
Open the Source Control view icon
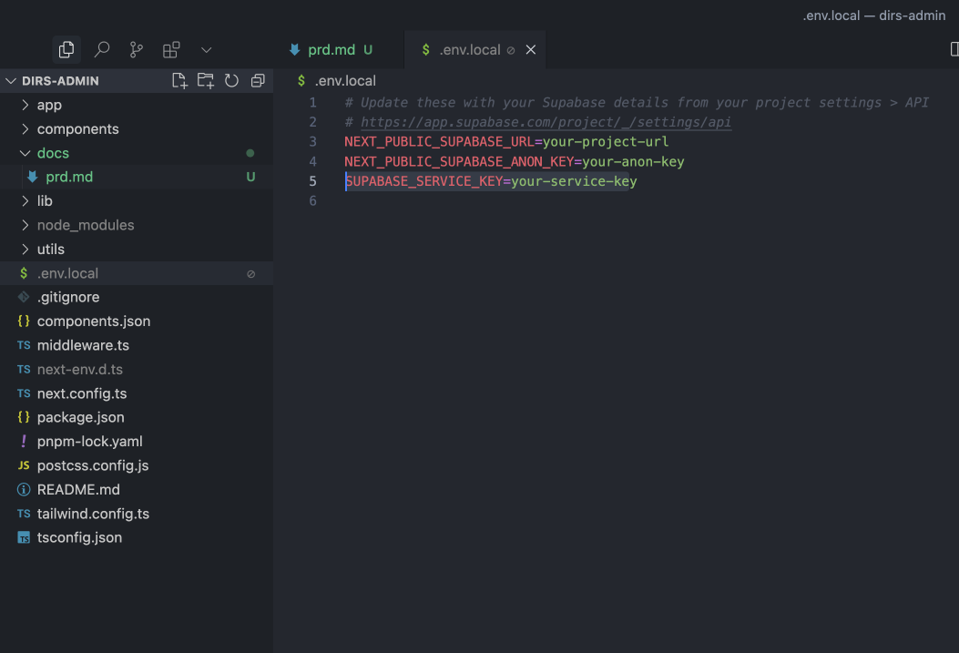137,49
